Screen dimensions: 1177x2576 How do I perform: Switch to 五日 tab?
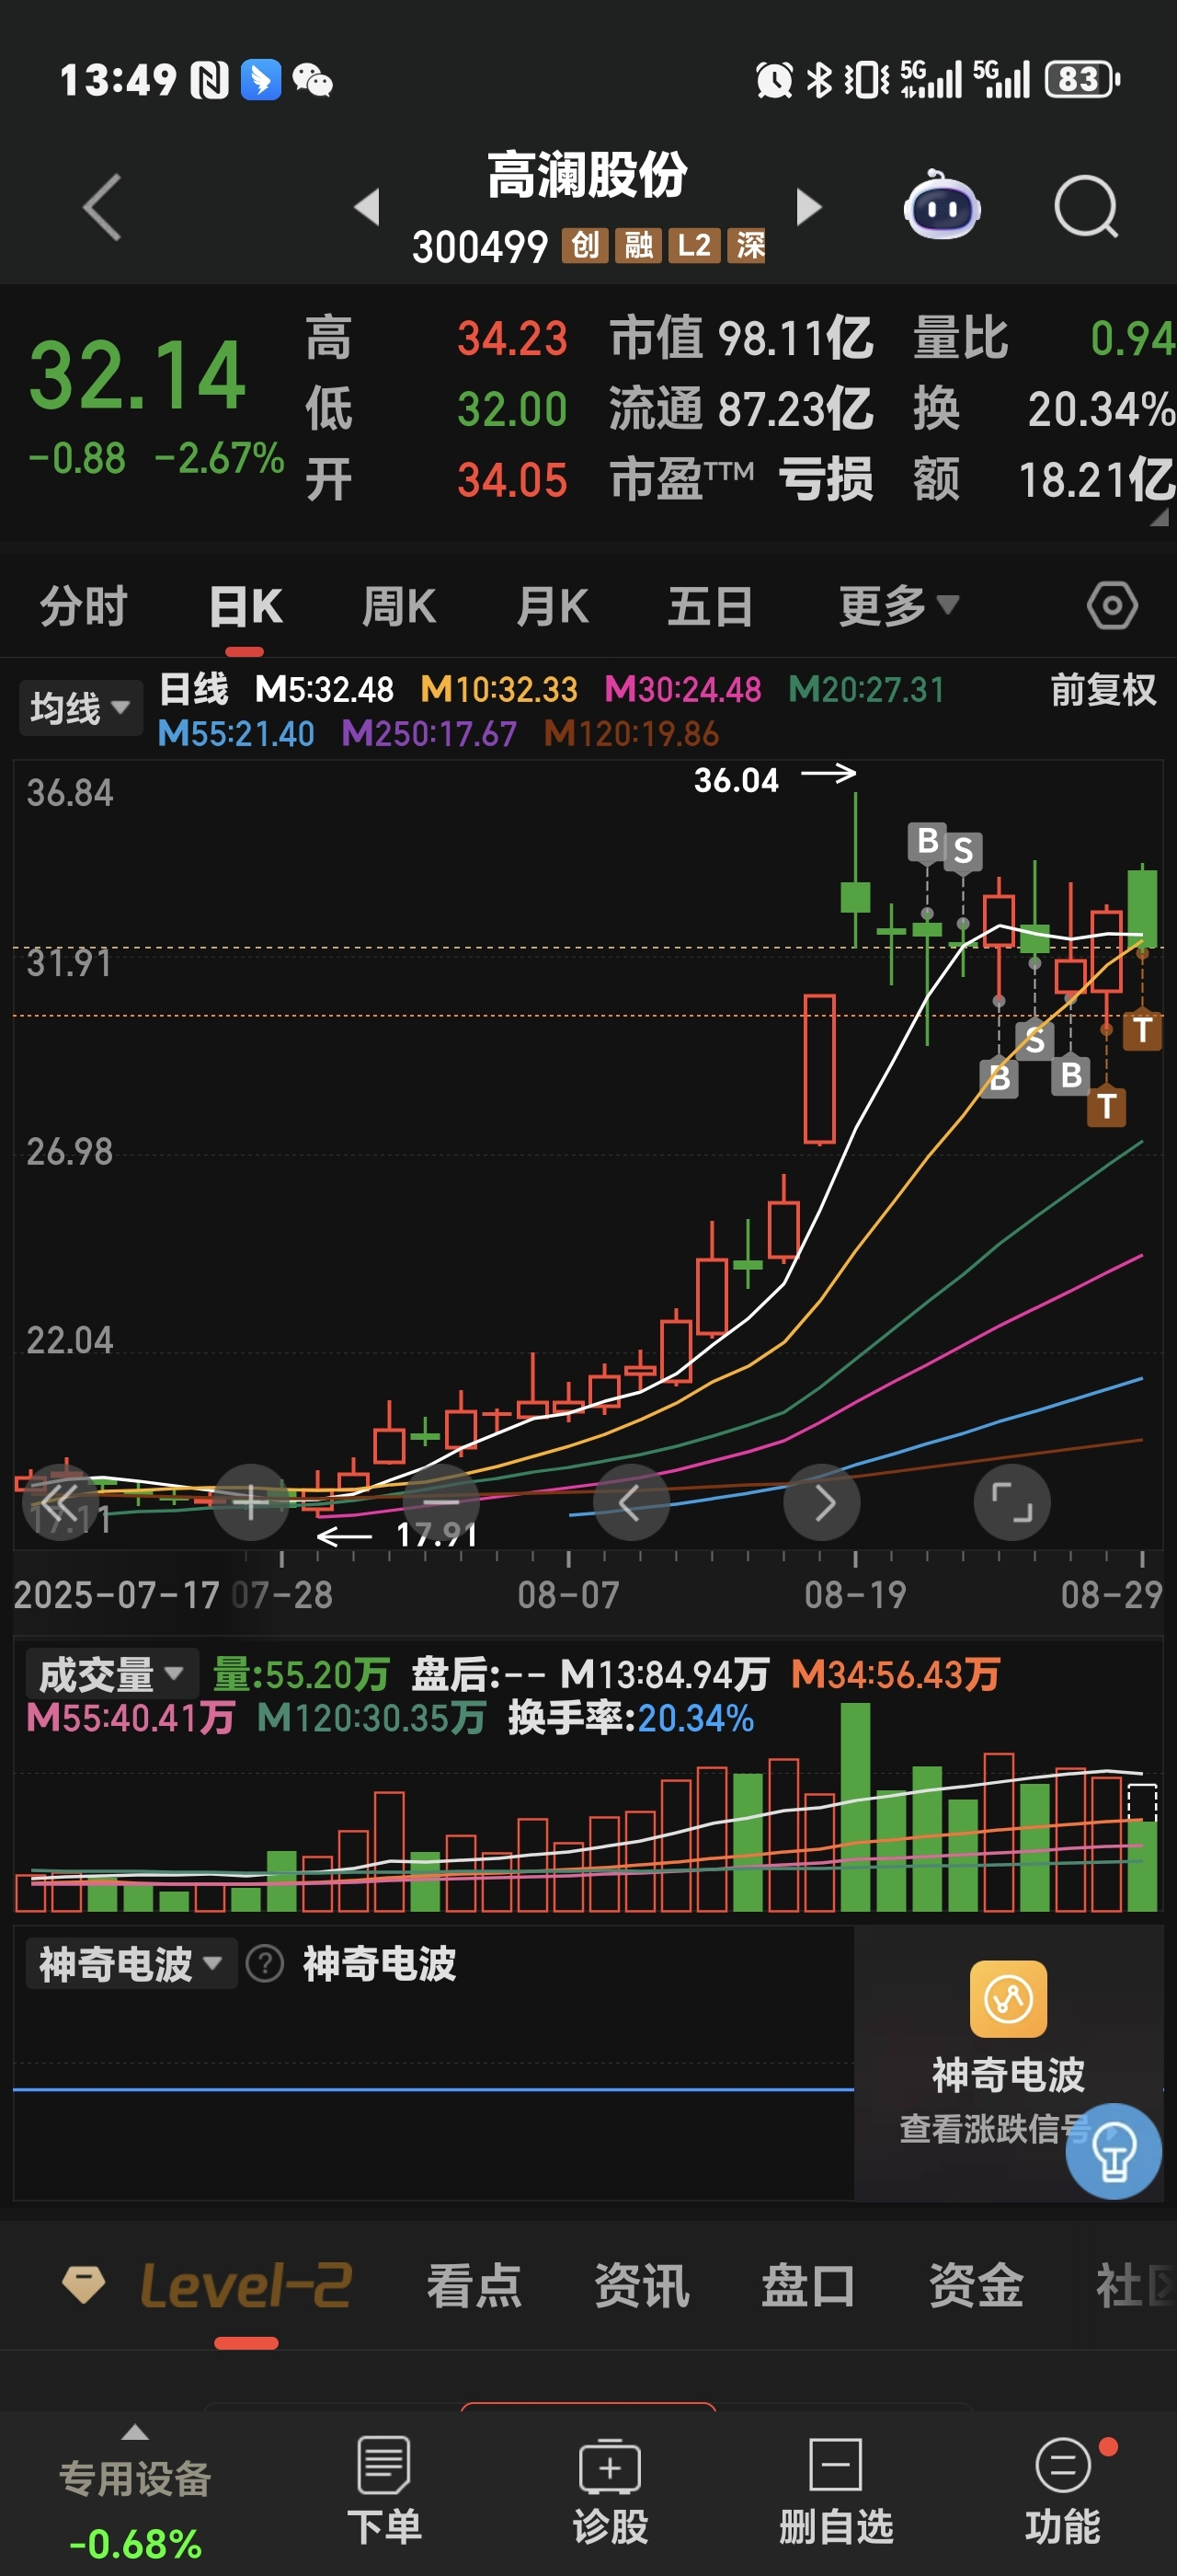click(x=711, y=606)
